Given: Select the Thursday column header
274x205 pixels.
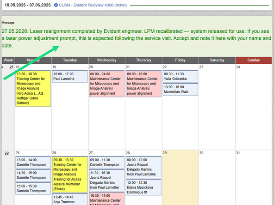Looking at the screenshot, I should pyautogui.click(x=143, y=60).
